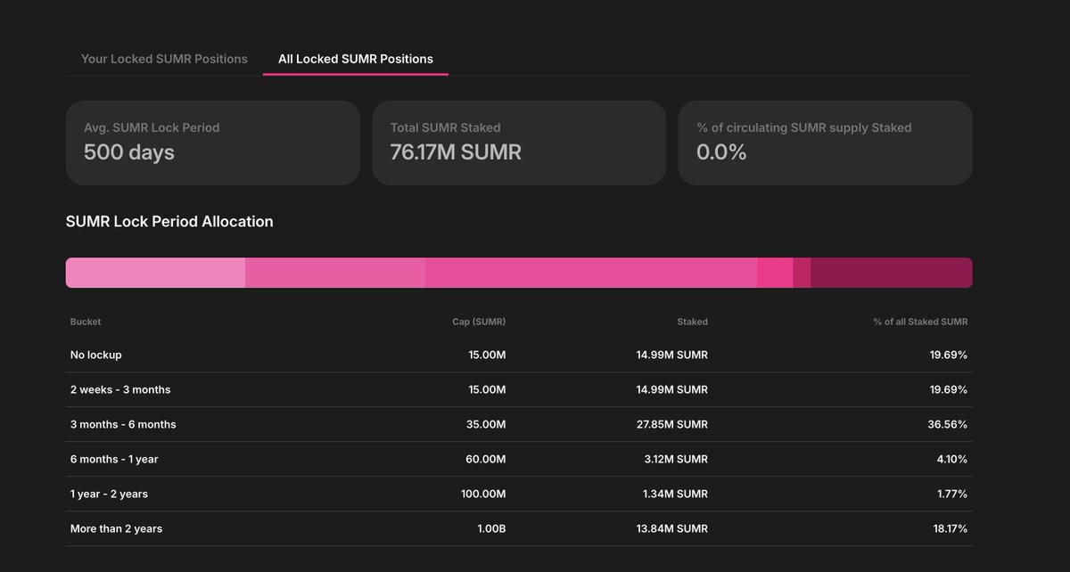The width and height of the screenshot is (1070, 572).
Task: Select the No lockup bucket row label
Action: click(96, 355)
